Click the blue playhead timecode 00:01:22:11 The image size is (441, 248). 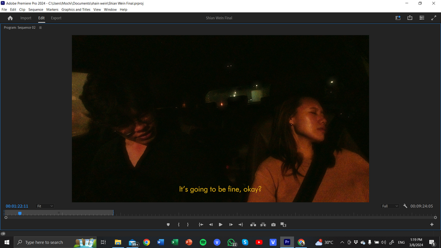pyautogui.click(x=17, y=206)
